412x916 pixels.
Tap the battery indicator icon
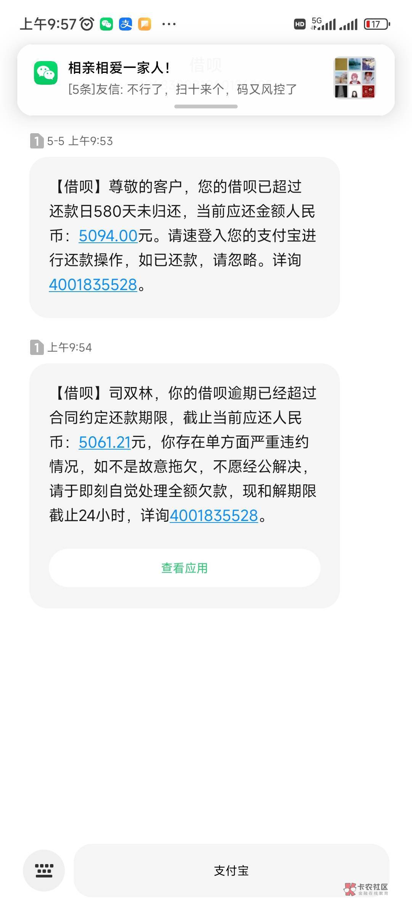coord(377,24)
